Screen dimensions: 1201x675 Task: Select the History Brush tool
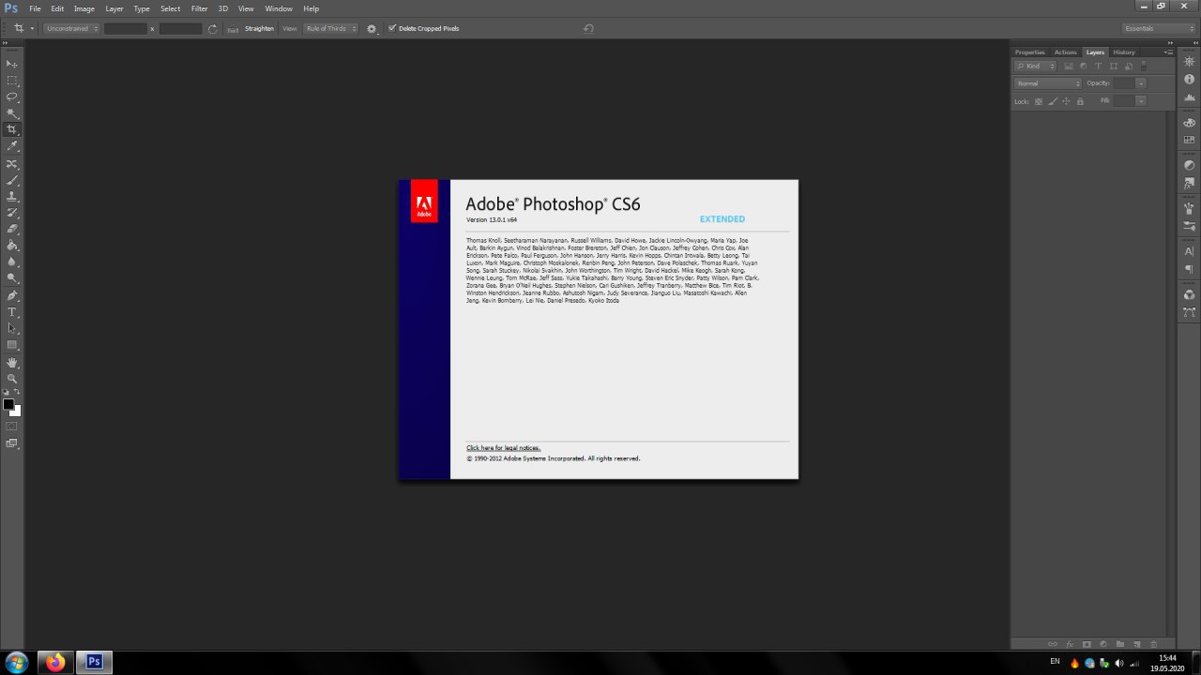[x=12, y=213]
